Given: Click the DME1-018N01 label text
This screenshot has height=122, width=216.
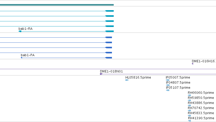Looking at the screenshot, I should (111, 71).
